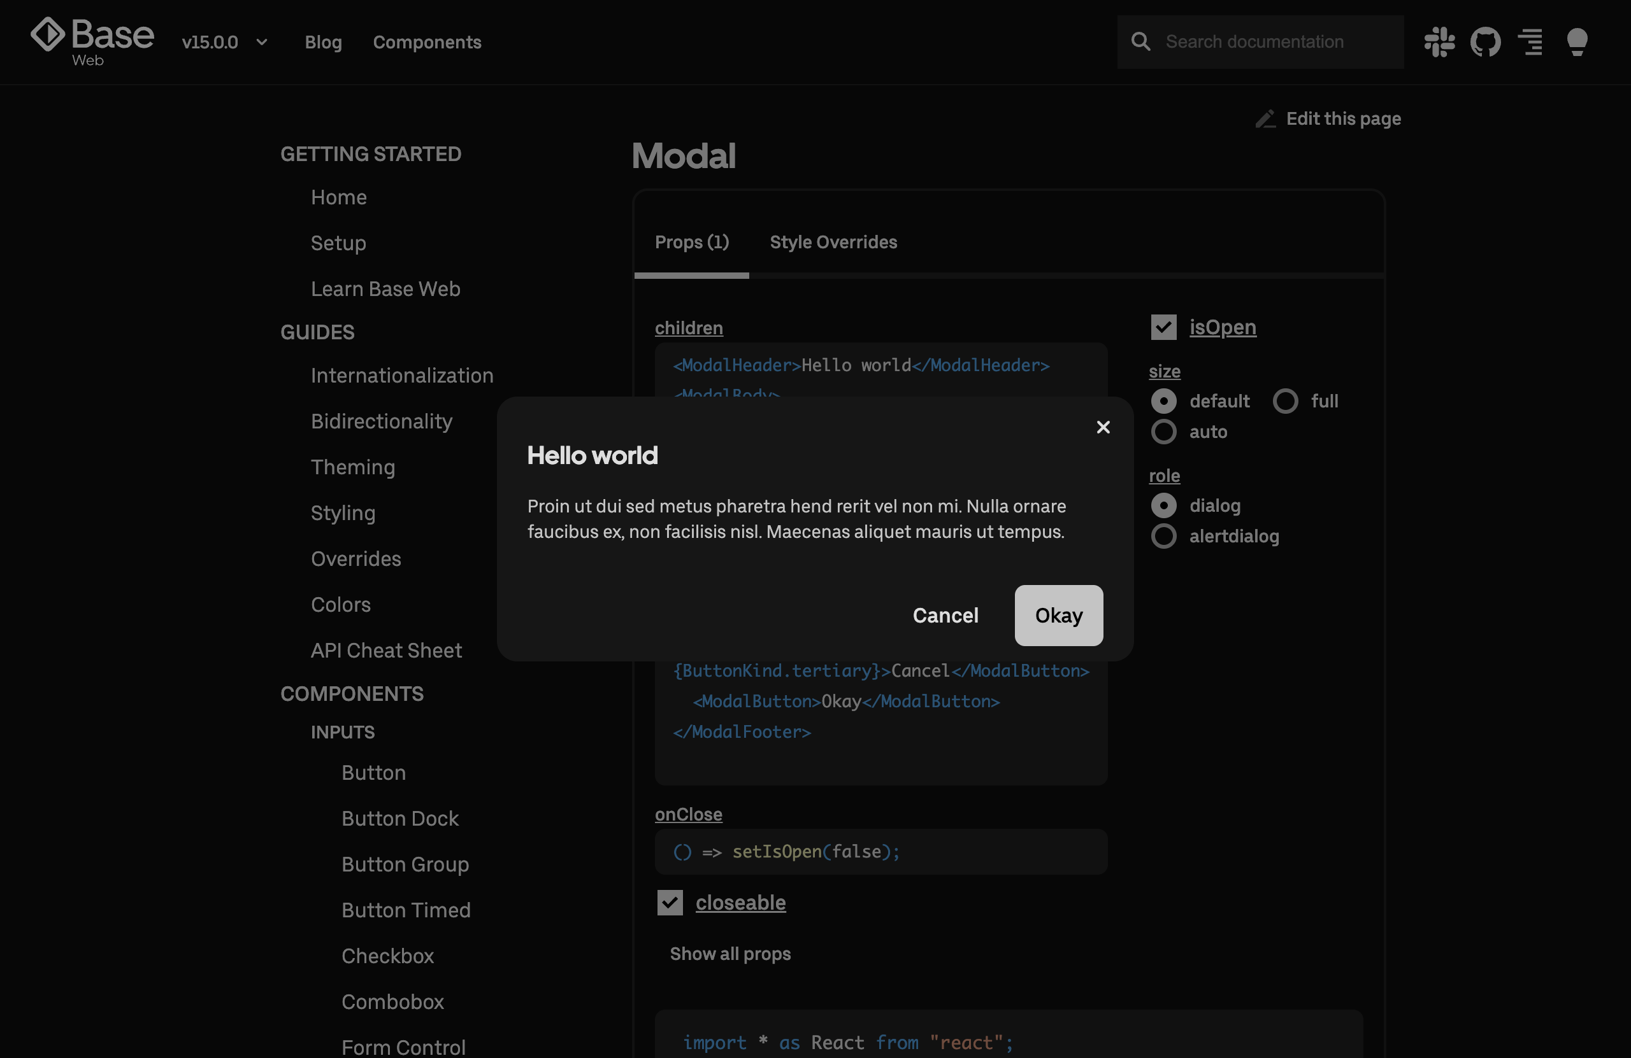Viewport: 1631px width, 1058px height.
Task: Click the Search documentation field
Action: tap(1260, 42)
